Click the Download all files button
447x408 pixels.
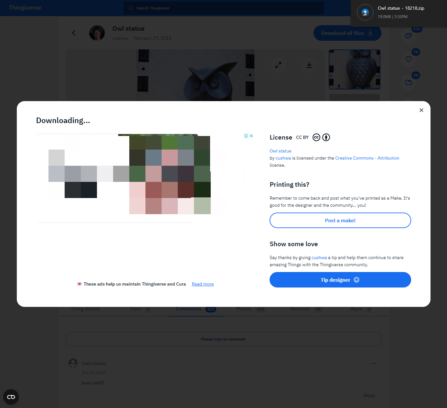[347, 33]
